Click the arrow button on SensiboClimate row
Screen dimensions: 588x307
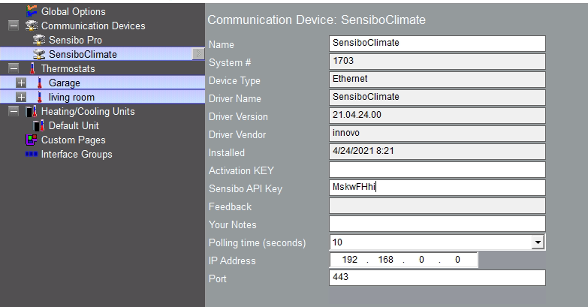click(x=198, y=54)
